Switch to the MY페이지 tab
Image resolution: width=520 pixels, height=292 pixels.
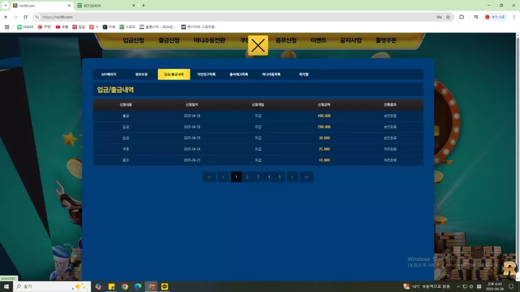[x=109, y=75]
